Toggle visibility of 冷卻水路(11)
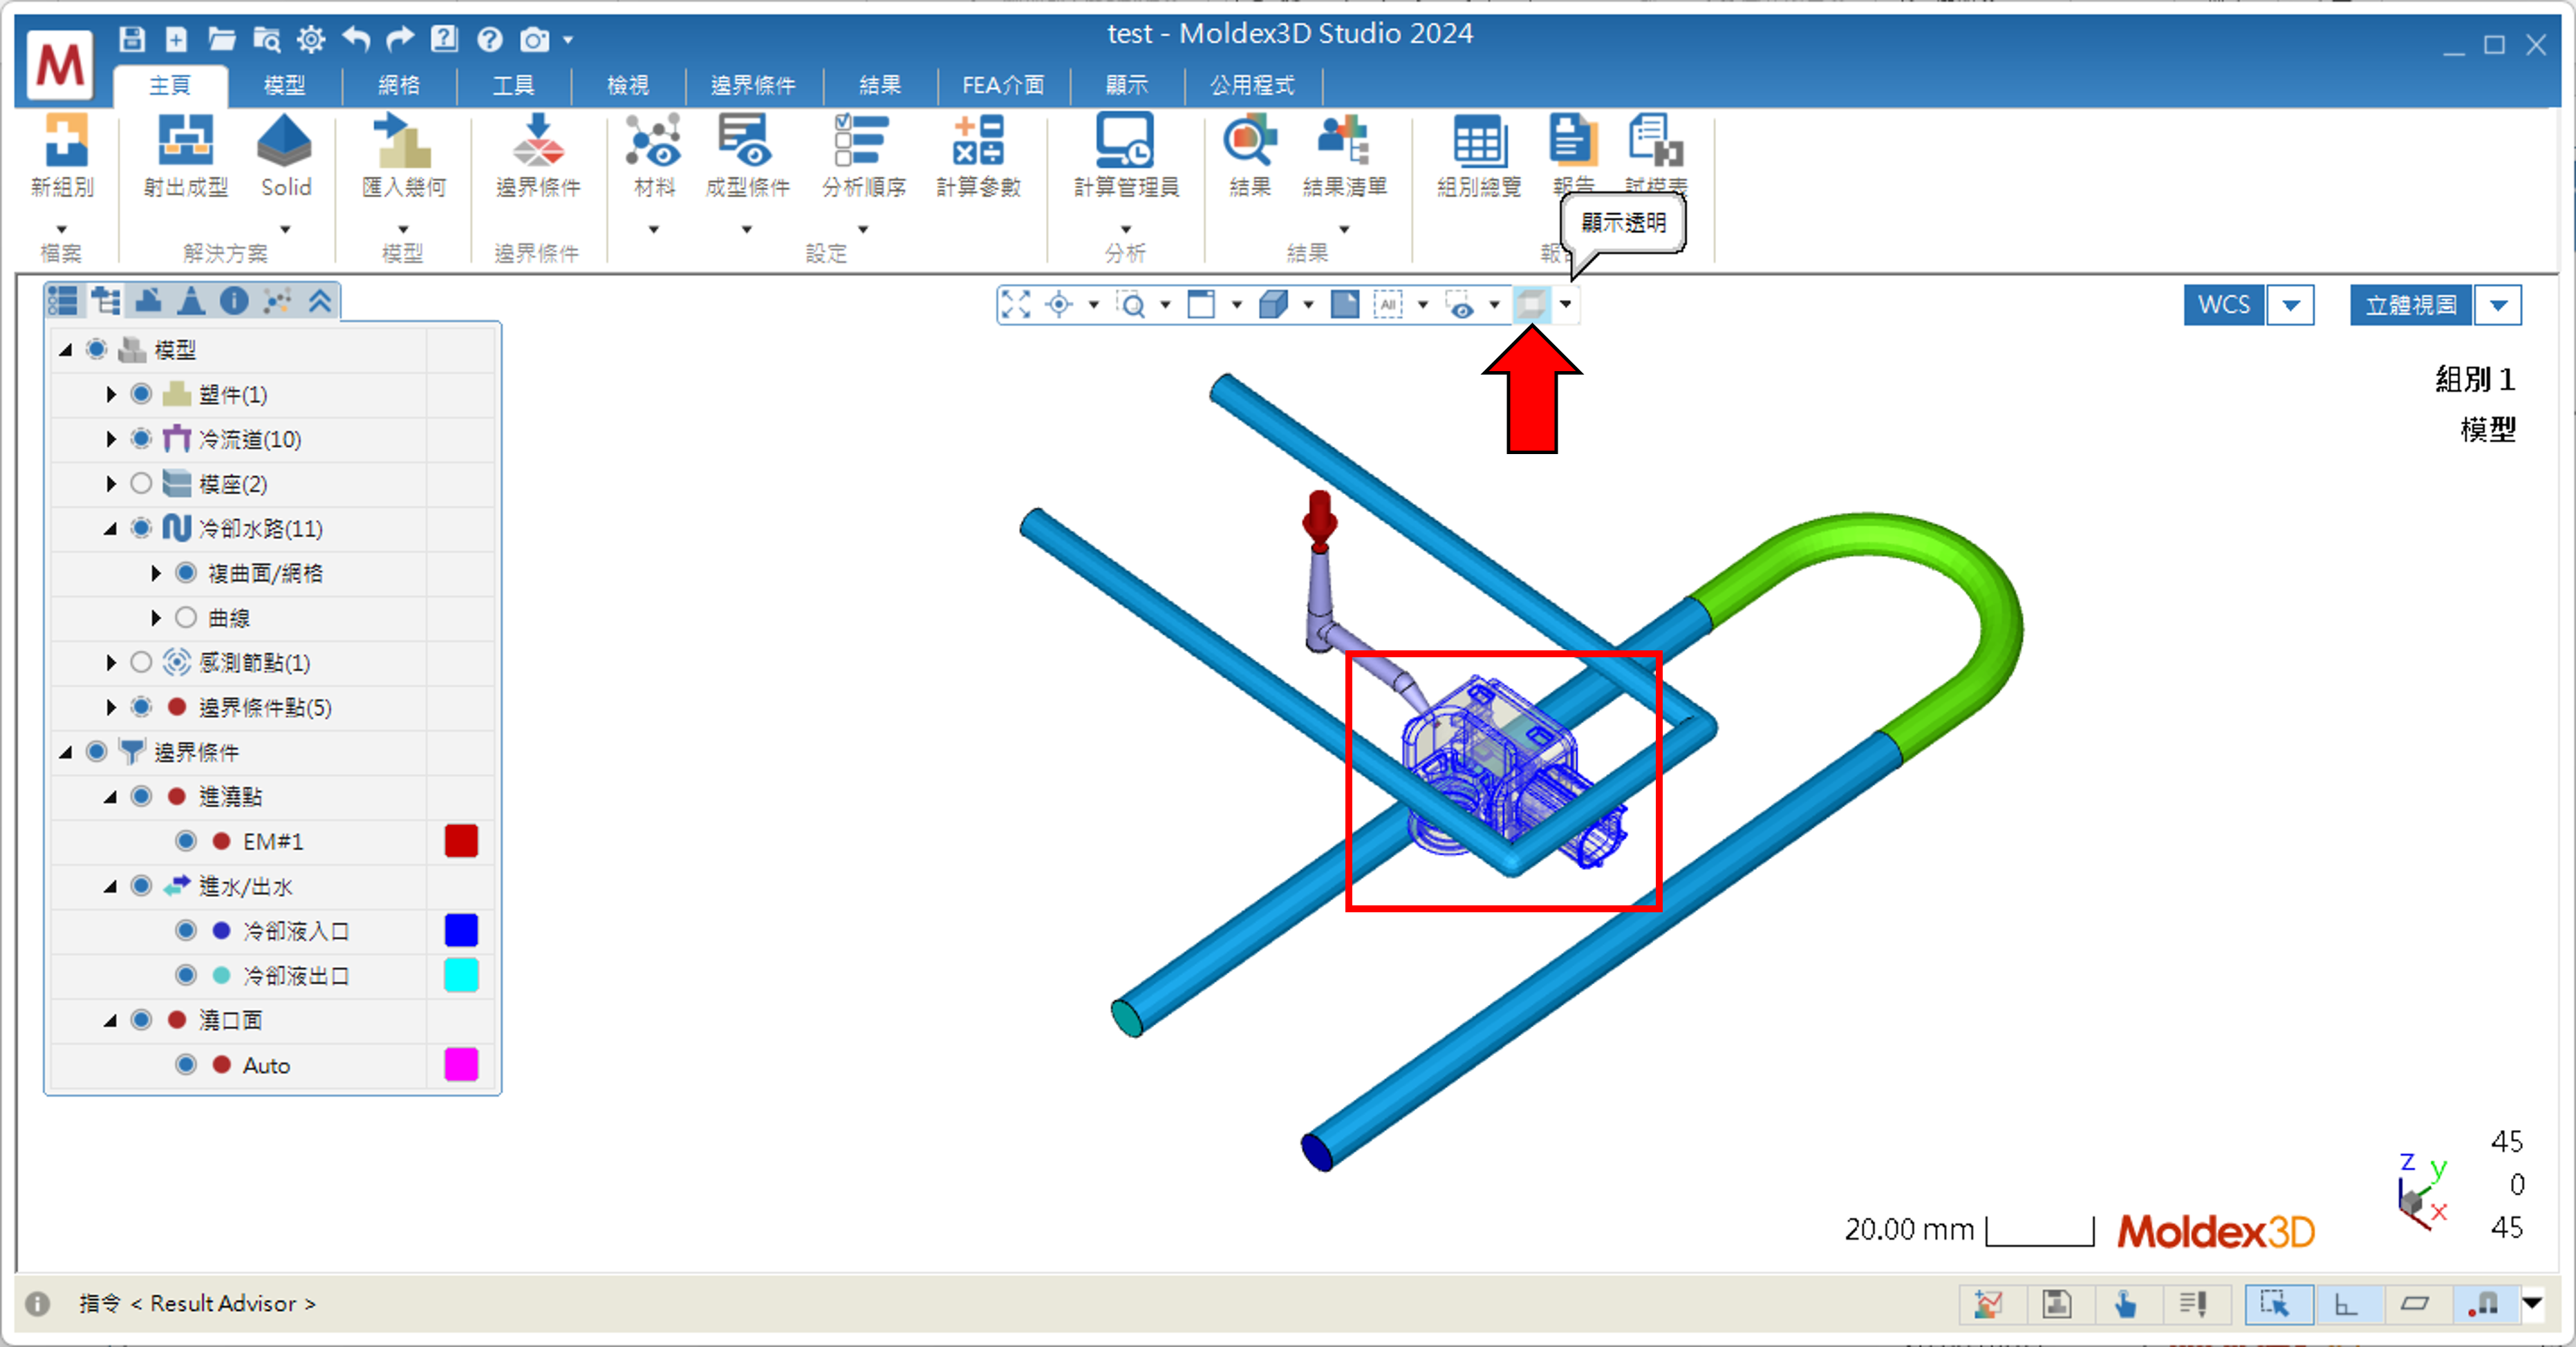Screen dimensions: 2576x1347 coord(141,528)
